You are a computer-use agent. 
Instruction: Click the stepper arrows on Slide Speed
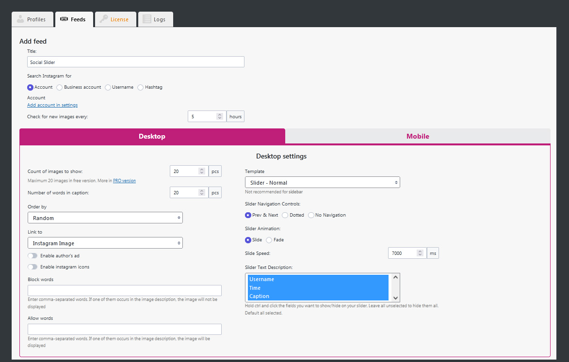[420, 253]
